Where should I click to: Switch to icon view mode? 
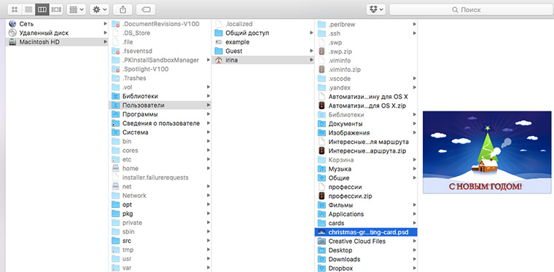click(15, 9)
